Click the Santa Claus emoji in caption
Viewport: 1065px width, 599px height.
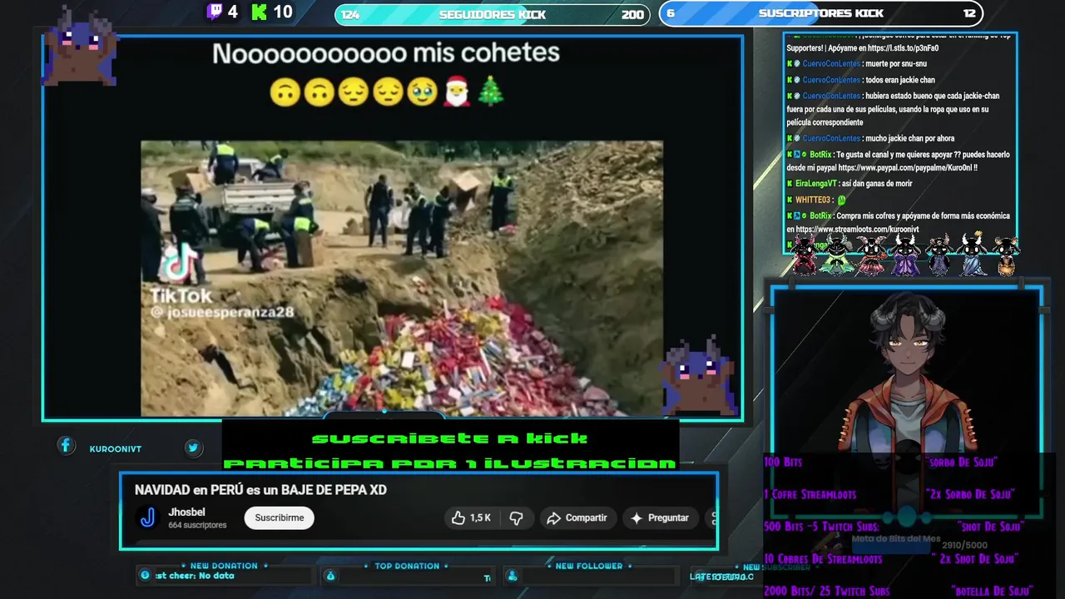click(x=456, y=92)
